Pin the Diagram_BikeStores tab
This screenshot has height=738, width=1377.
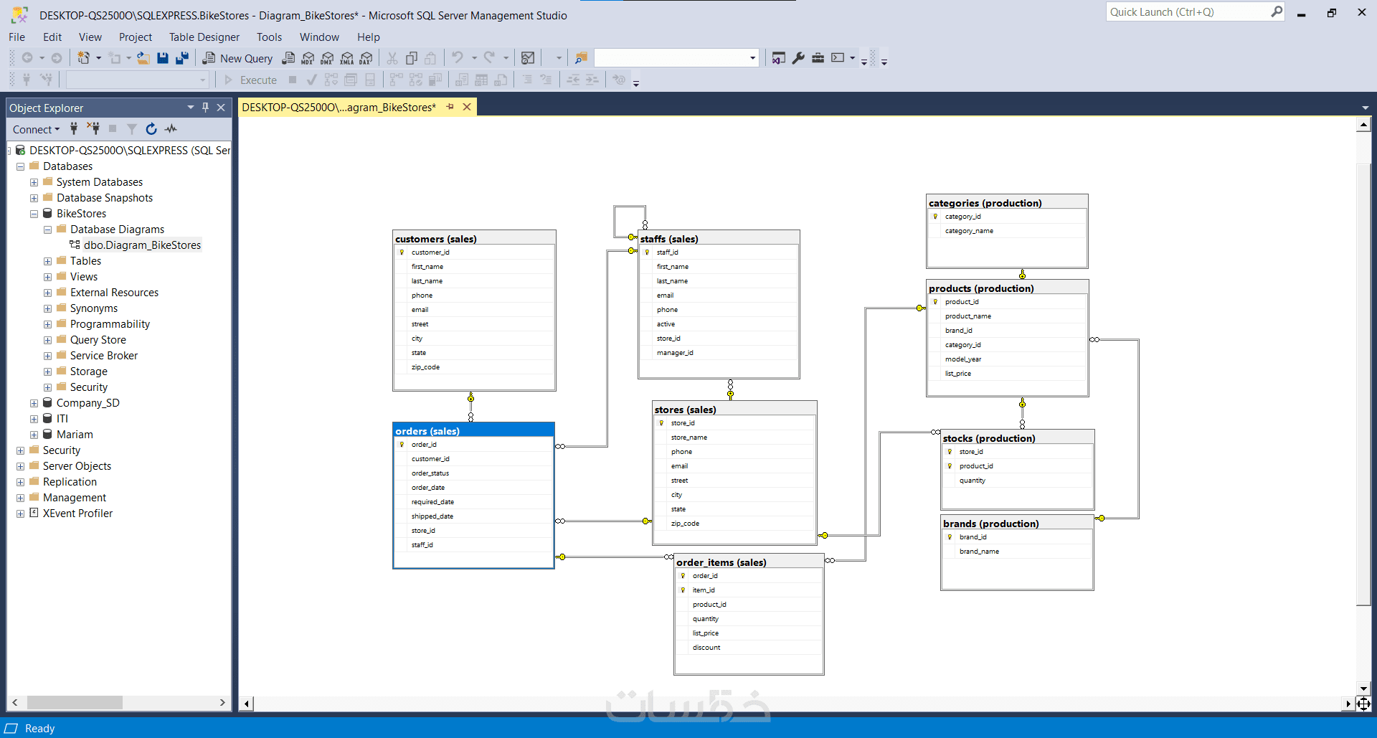[450, 107]
